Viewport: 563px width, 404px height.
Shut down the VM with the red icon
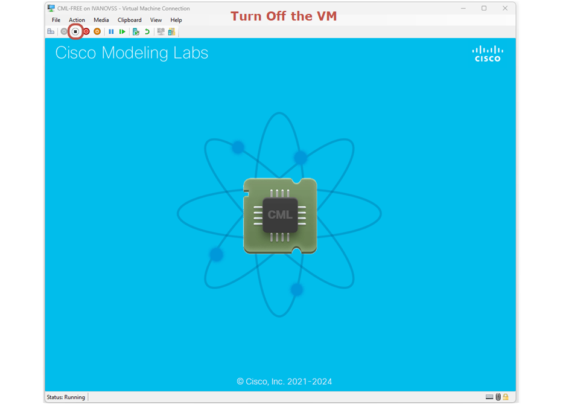pyautogui.click(x=86, y=31)
